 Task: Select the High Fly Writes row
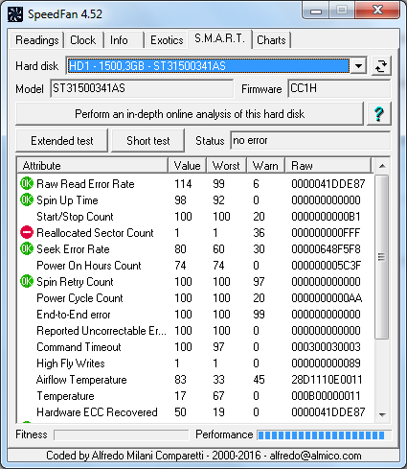click(x=195, y=363)
